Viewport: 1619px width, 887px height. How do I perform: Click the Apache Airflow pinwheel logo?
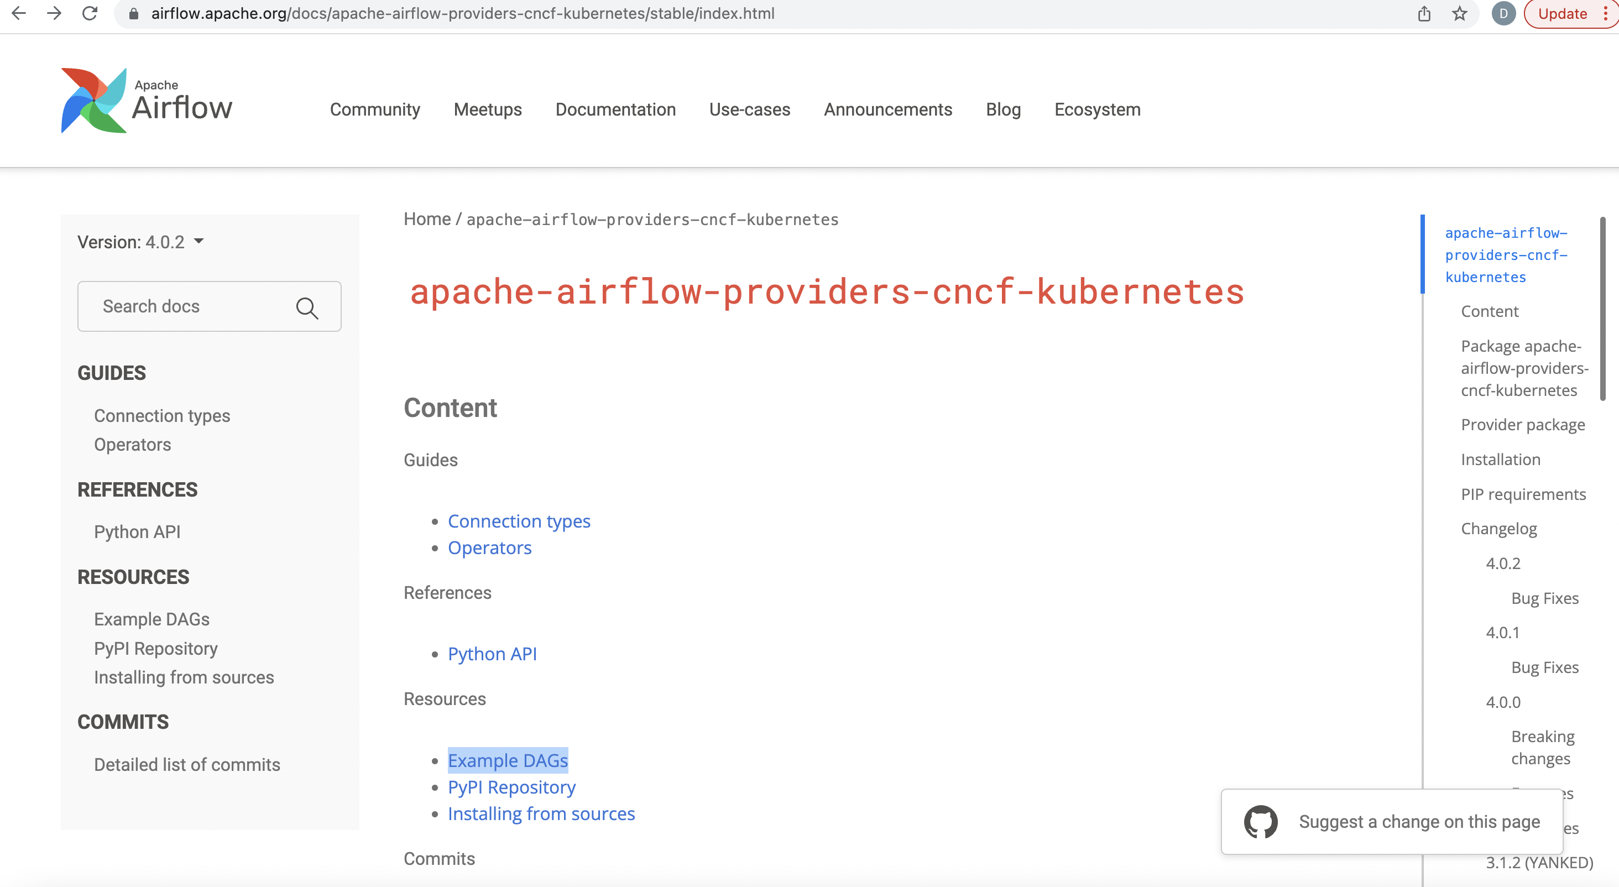93,101
